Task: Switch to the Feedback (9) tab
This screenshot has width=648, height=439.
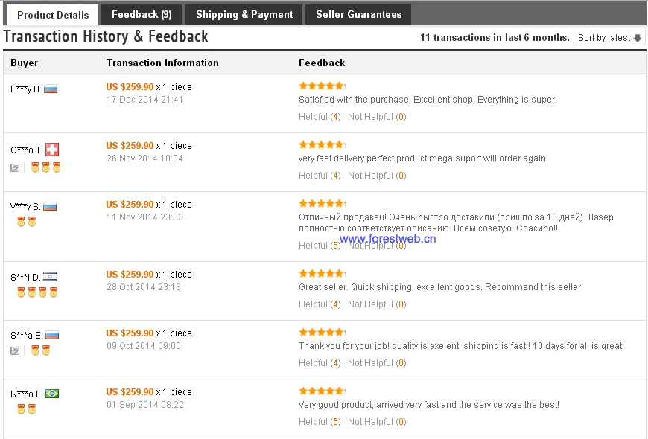Action: [x=142, y=14]
